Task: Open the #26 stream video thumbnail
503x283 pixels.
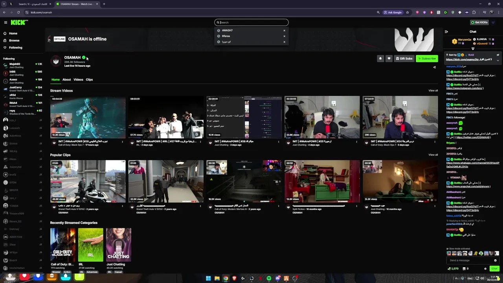Action: click(244, 117)
